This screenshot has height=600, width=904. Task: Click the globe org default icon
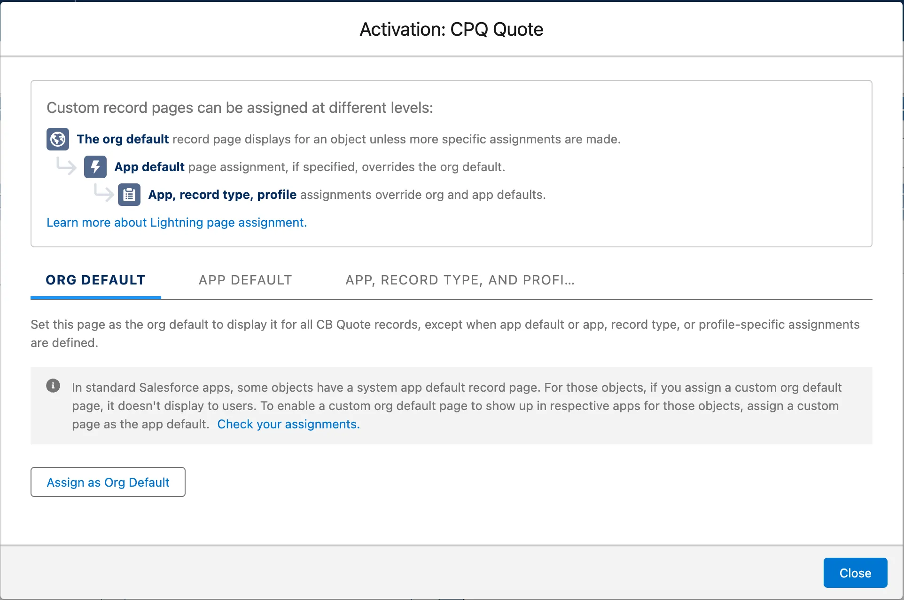[57, 139]
